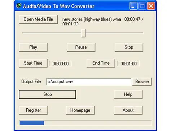Start playback with the Play button
The image size is (171, 131).
click(33, 47)
